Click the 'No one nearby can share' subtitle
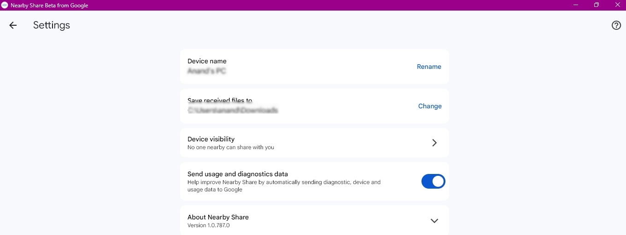This screenshot has width=626, height=235. 231,147
